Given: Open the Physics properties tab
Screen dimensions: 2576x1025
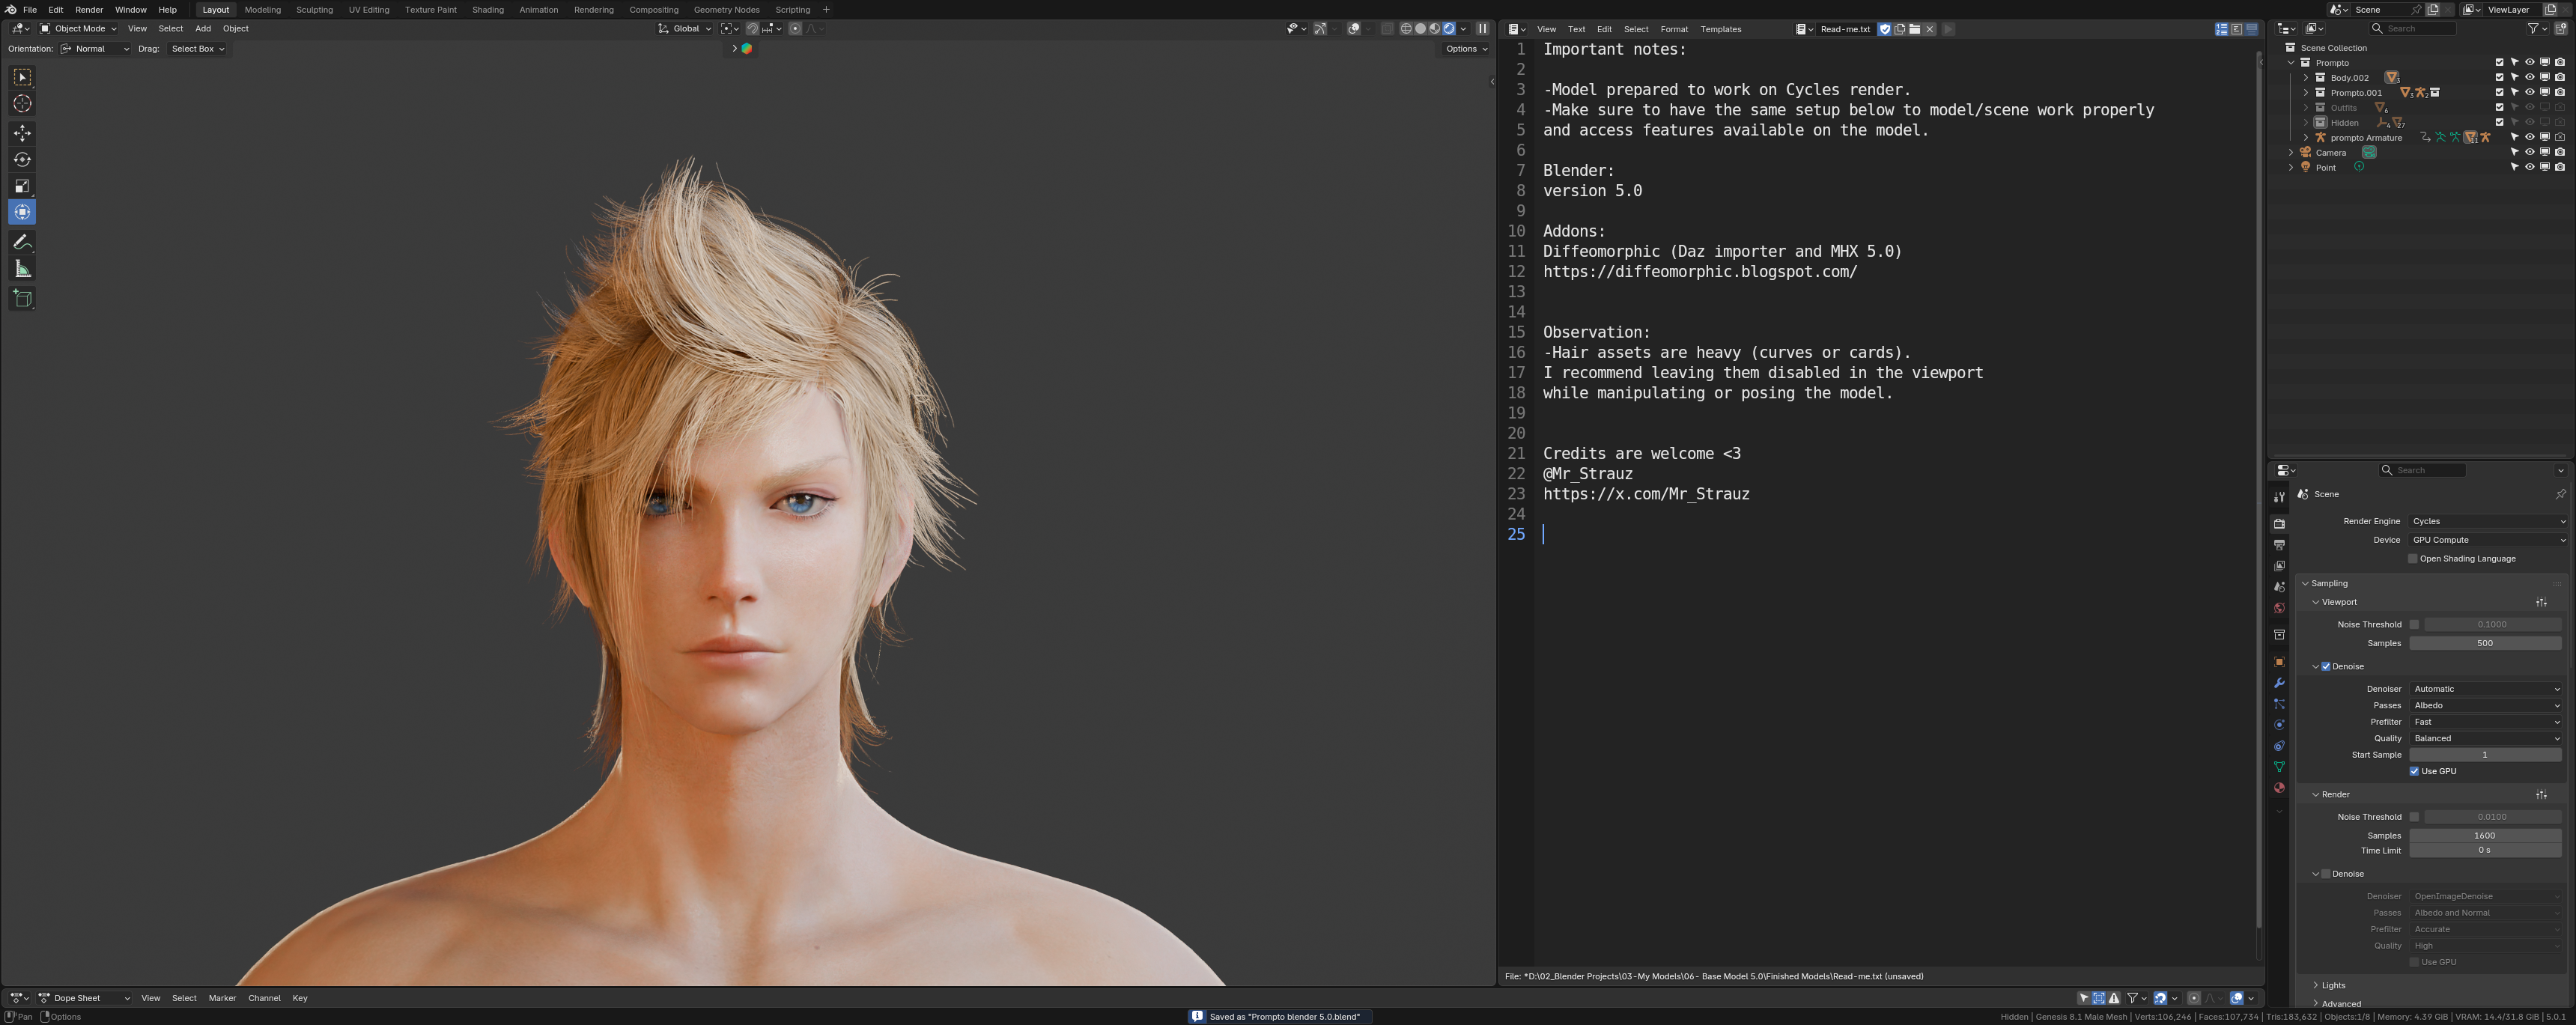Looking at the screenshot, I should coord(2279,725).
